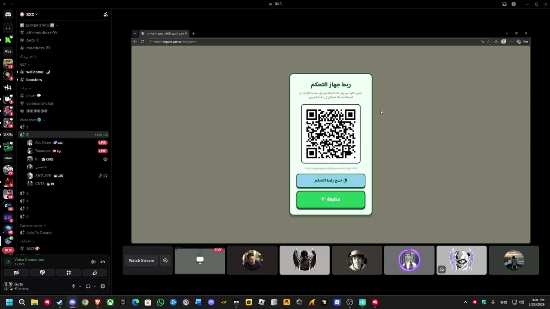Show hidden system tray icons
The width and height of the screenshot is (550, 309).
click(x=465, y=302)
